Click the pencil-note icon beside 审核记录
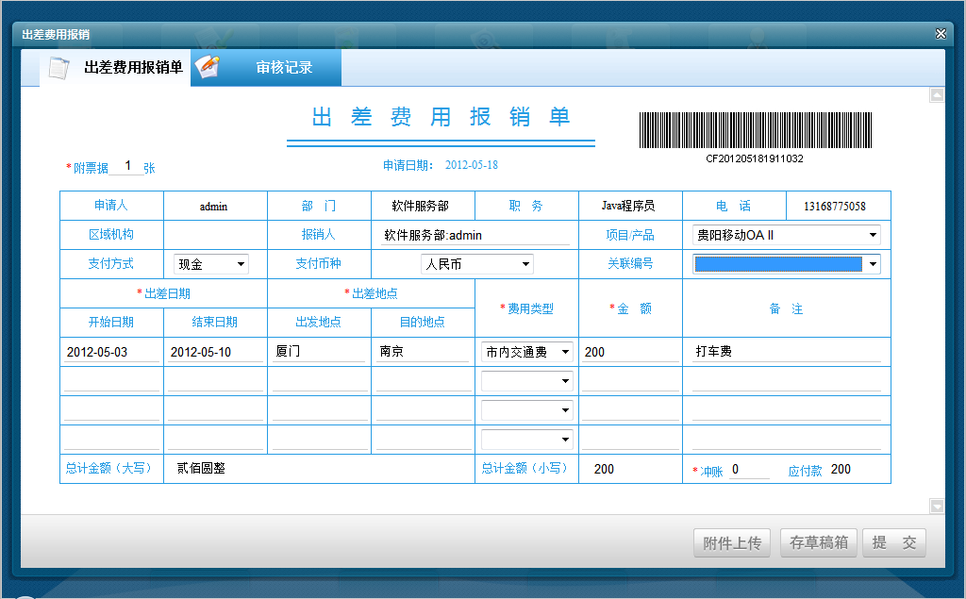The height and width of the screenshot is (599, 966). pos(207,67)
